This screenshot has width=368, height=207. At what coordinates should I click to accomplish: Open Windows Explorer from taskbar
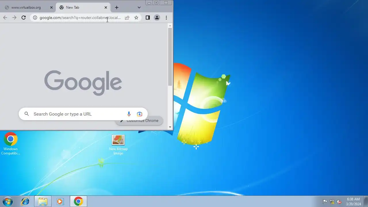(43, 201)
